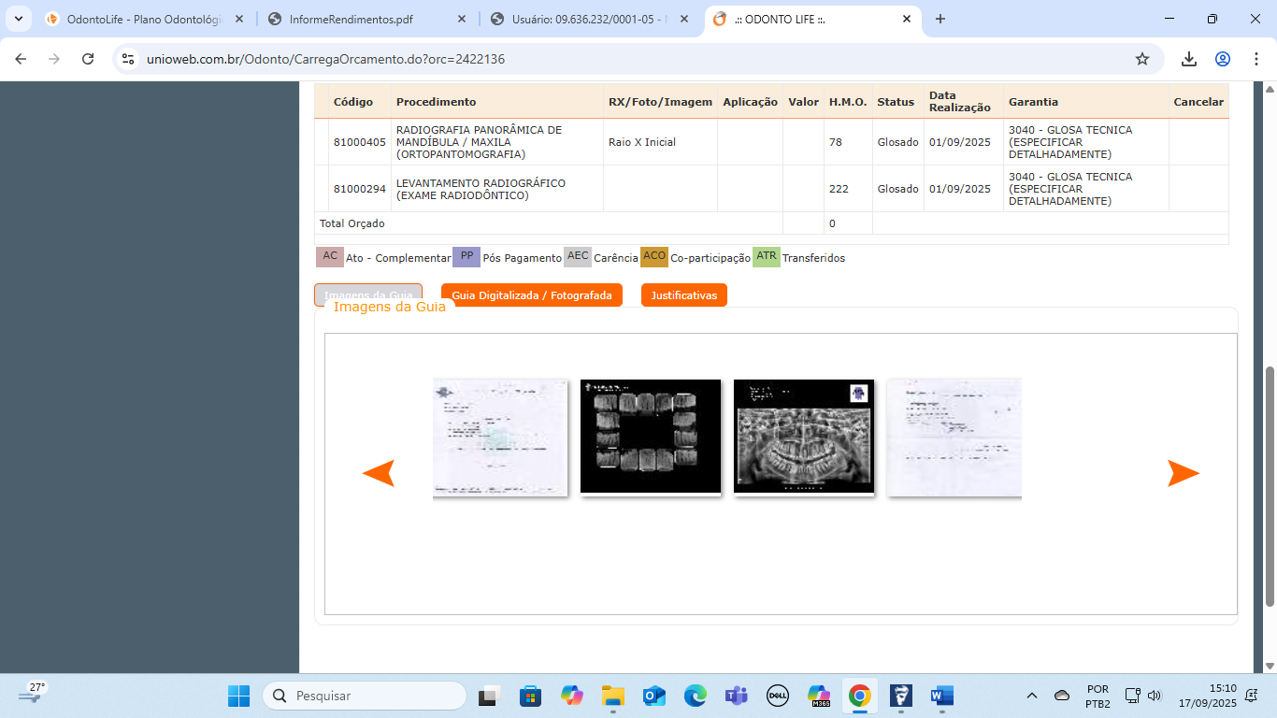Image resolution: width=1277 pixels, height=718 pixels.
Task: Open the Chrome profile icon
Action: pyautogui.click(x=1223, y=59)
